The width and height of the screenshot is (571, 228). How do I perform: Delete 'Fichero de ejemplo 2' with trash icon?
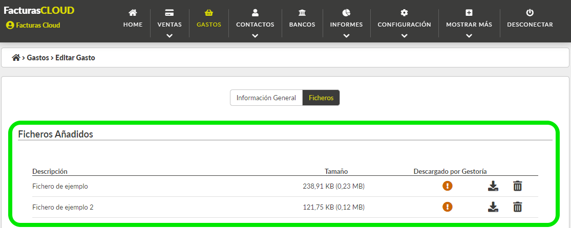click(x=517, y=207)
